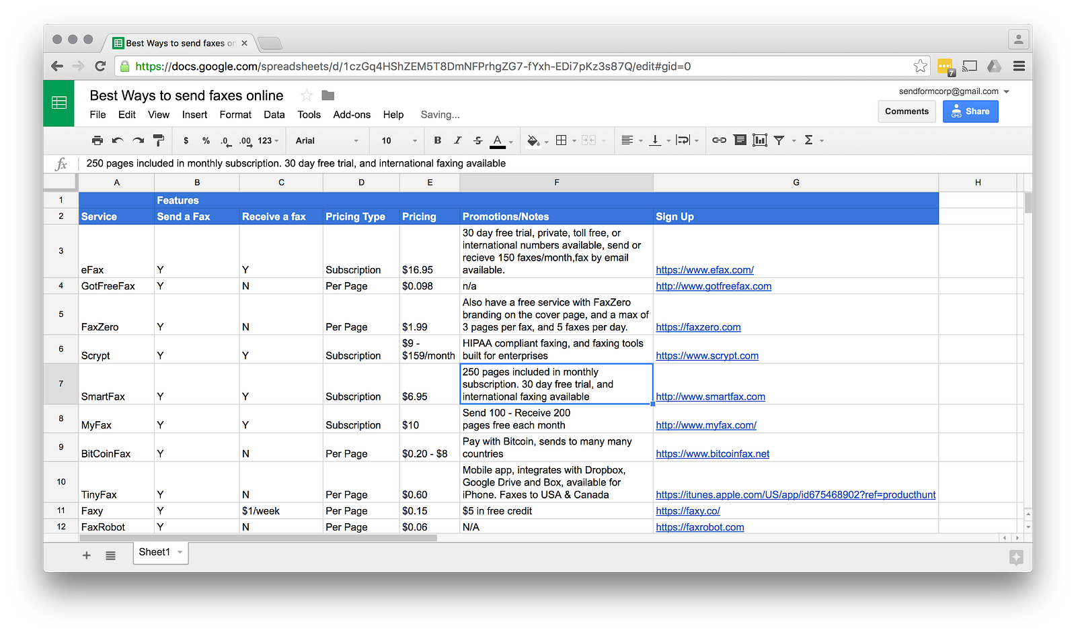Image resolution: width=1076 pixels, height=634 pixels.
Task: Follow the faxzero.com link
Action: click(698, 327)
